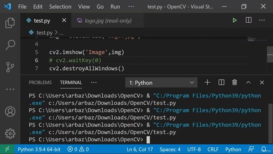
Task: Create a new terminal with plus icon
Action: click(207, 82)
